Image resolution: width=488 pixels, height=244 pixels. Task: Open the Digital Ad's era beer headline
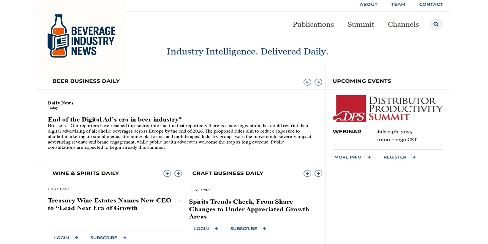[115, 119]
